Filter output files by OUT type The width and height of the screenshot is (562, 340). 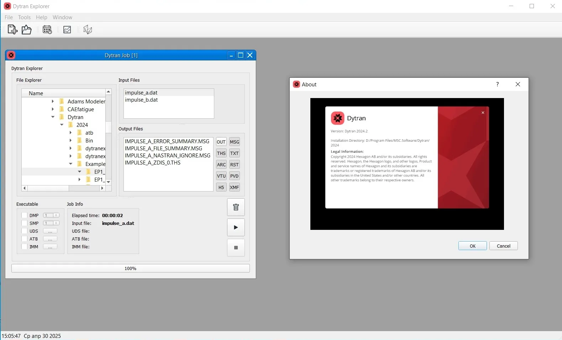tap(221, 142)
